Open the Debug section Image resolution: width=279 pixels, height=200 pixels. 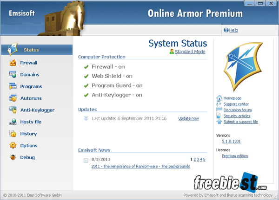[x=27, y=157]
